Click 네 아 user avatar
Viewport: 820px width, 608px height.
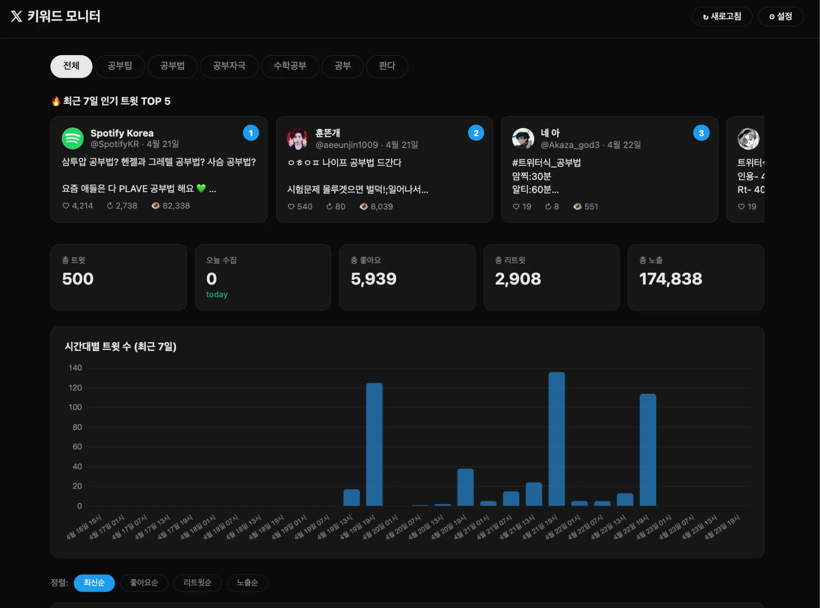[x=523, y=138]
